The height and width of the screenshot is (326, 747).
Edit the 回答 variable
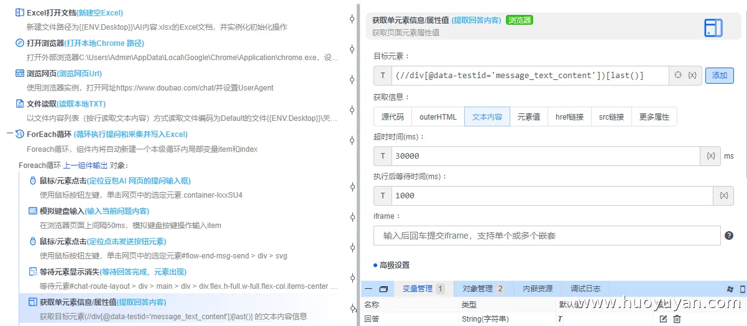pyautogui.click(x=663, y=319)
